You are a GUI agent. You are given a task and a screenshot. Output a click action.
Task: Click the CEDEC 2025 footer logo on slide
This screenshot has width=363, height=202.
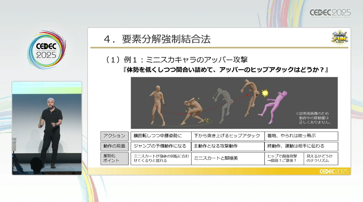334,172
